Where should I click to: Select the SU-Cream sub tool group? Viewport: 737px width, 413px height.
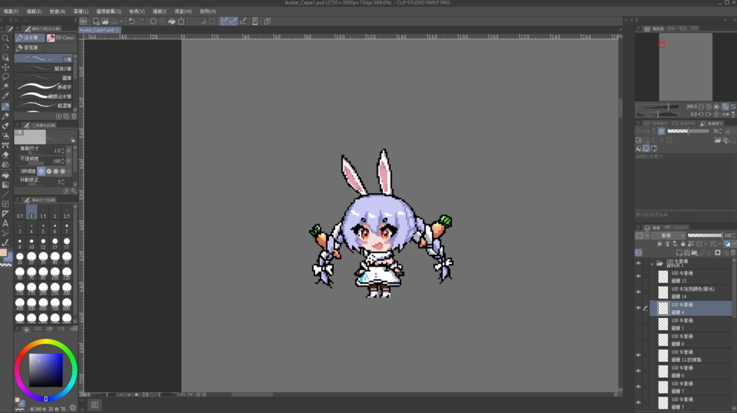click(60, 37)
